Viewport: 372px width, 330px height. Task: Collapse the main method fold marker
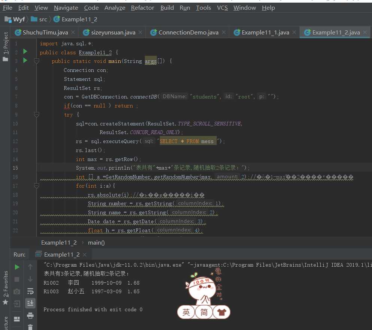[x=37, y=61]
